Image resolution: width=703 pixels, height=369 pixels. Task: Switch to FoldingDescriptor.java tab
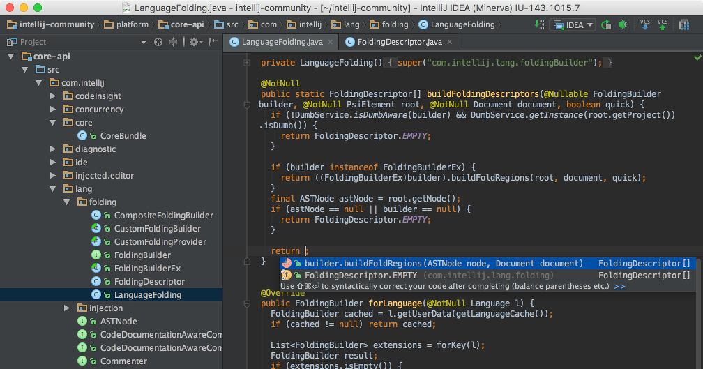pos(400,42)
